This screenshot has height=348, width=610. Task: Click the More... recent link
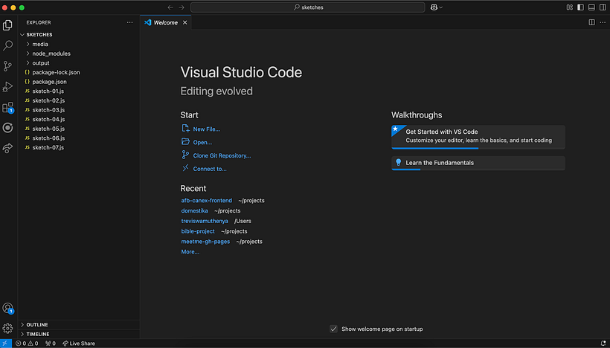tap(190, 252)
